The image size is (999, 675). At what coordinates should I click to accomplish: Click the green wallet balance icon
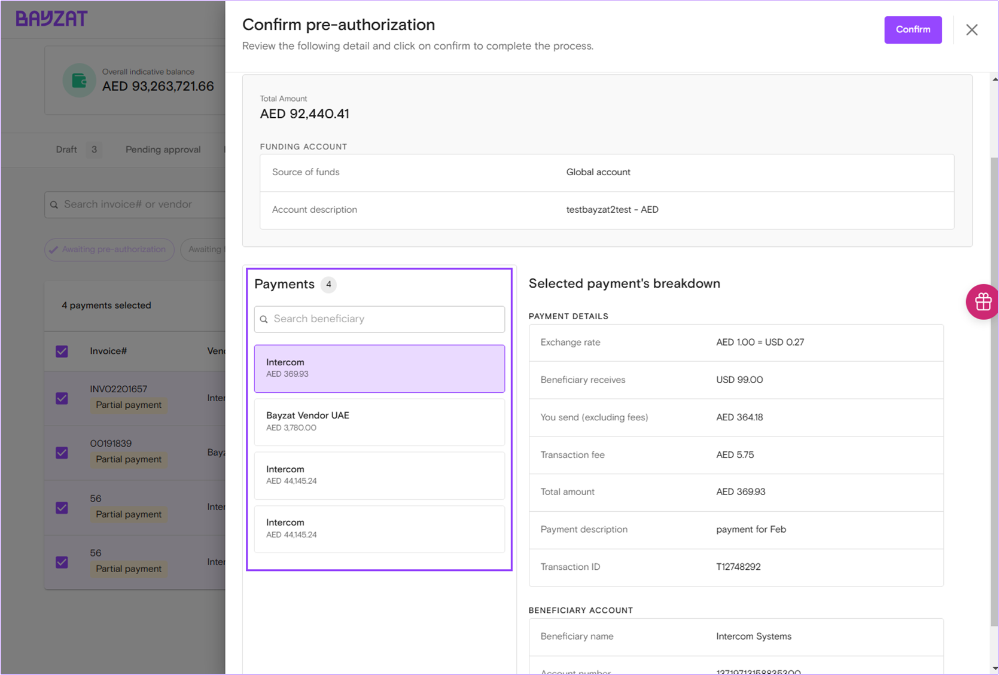[79, 80]
